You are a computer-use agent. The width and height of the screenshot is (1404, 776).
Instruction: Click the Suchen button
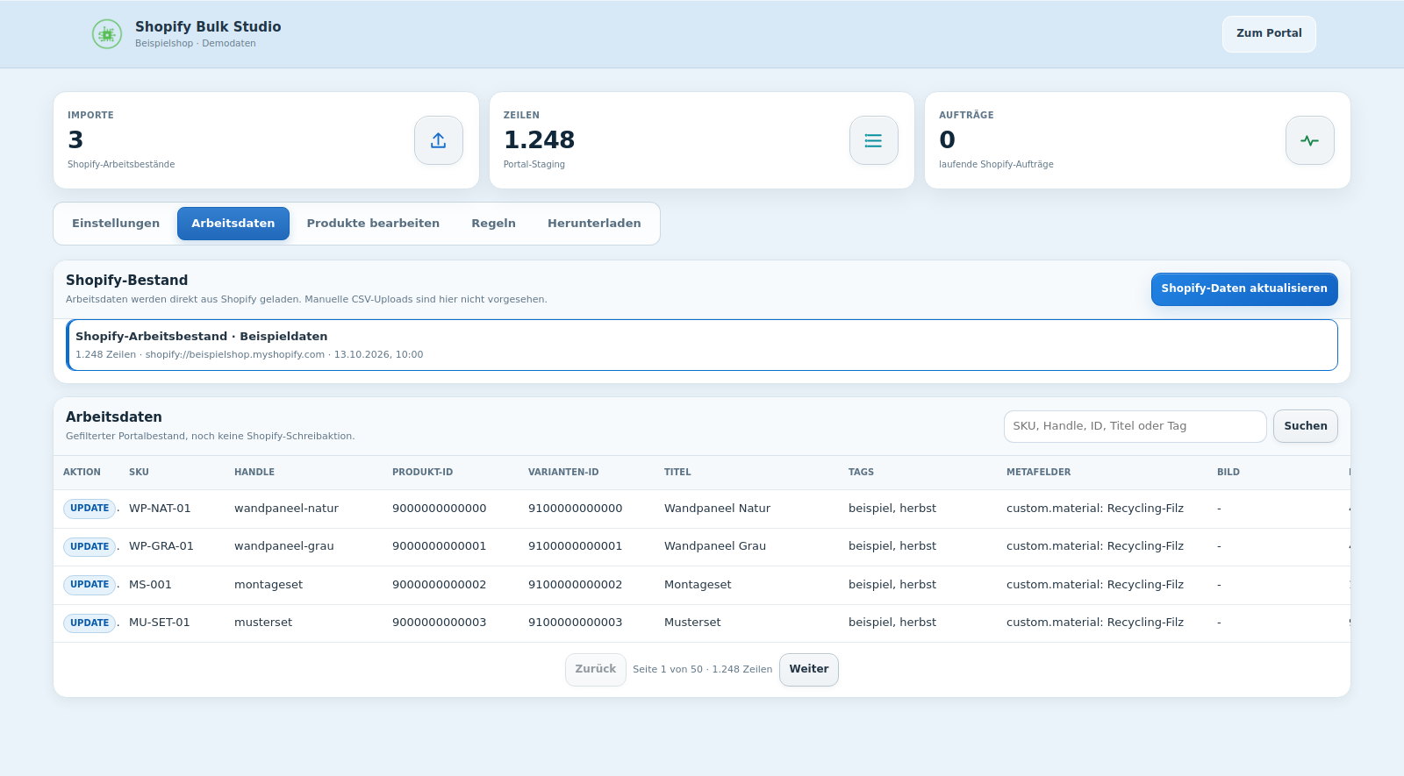[x=1306, y=426]
